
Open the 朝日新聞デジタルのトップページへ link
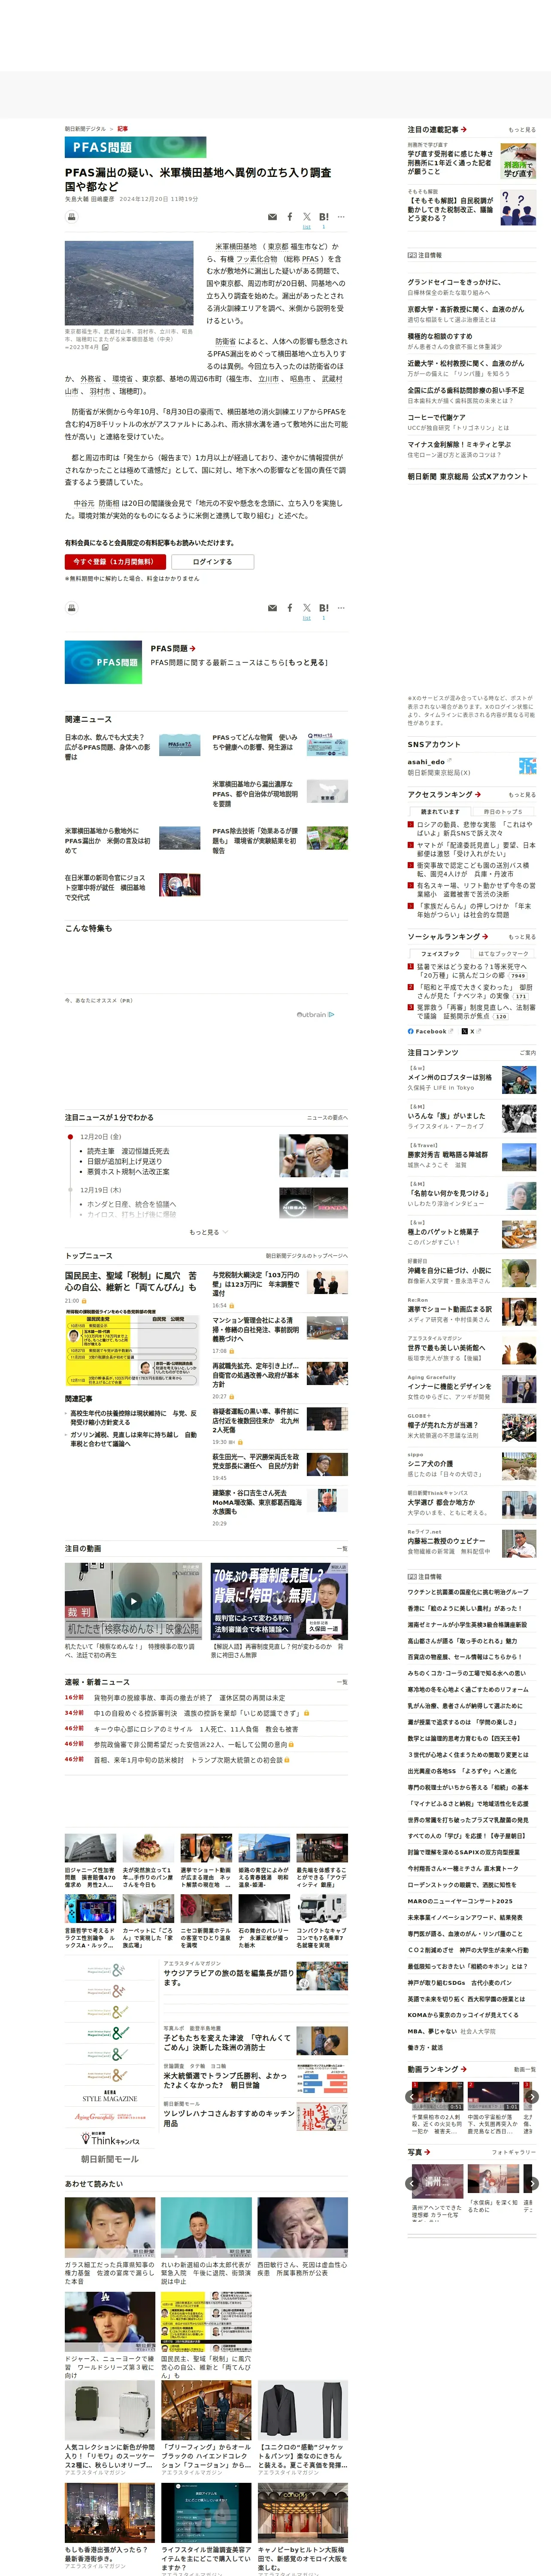coord(306,1255)
